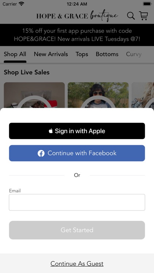
Task: Open the third live sale thumbnail
Action: click(x=143, y=95)
